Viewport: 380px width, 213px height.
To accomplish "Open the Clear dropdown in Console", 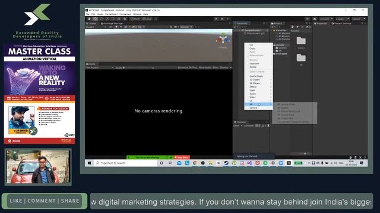I will click(x=237, y=125).
